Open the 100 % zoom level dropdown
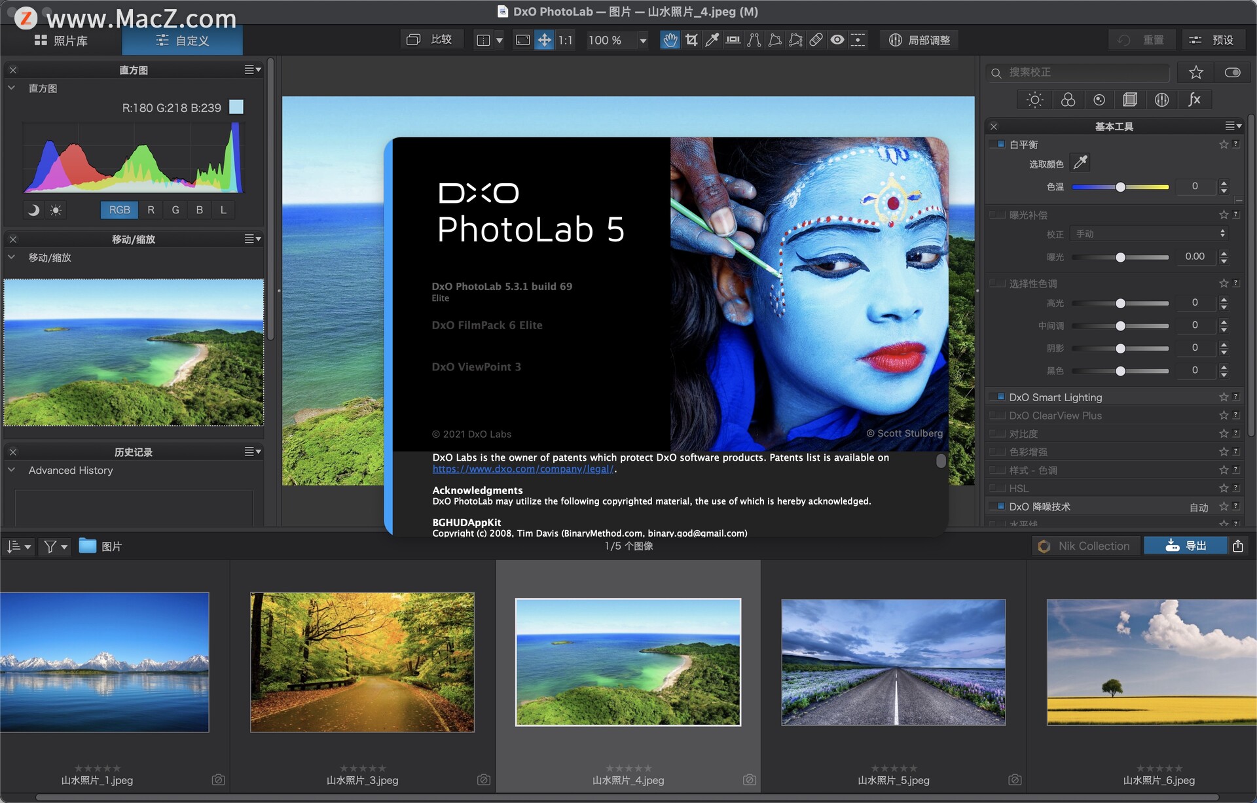This screenshot has width=1257, height=803. (x=643, y=41)
